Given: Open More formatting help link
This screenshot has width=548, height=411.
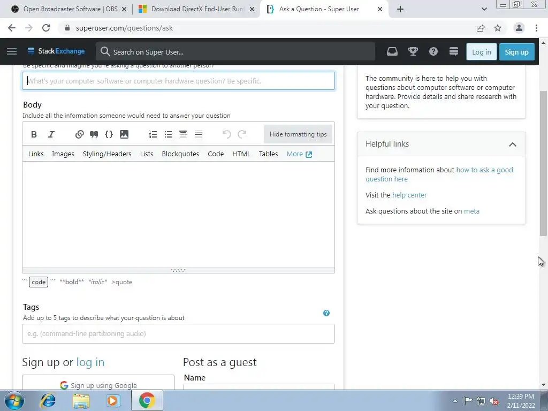Looking at the screenshot, I should [299, 154].
